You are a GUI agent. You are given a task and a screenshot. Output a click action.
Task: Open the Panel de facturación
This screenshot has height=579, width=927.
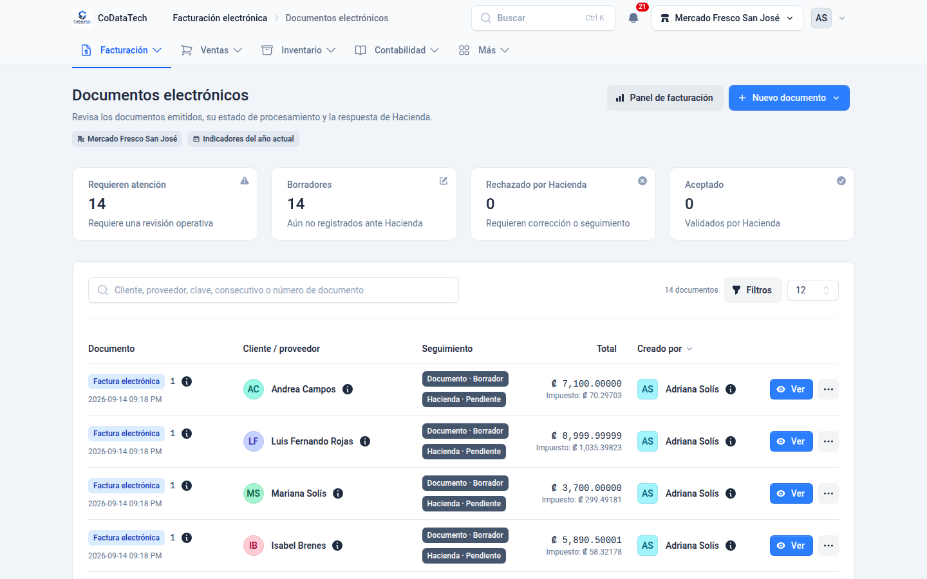(665, 98)
